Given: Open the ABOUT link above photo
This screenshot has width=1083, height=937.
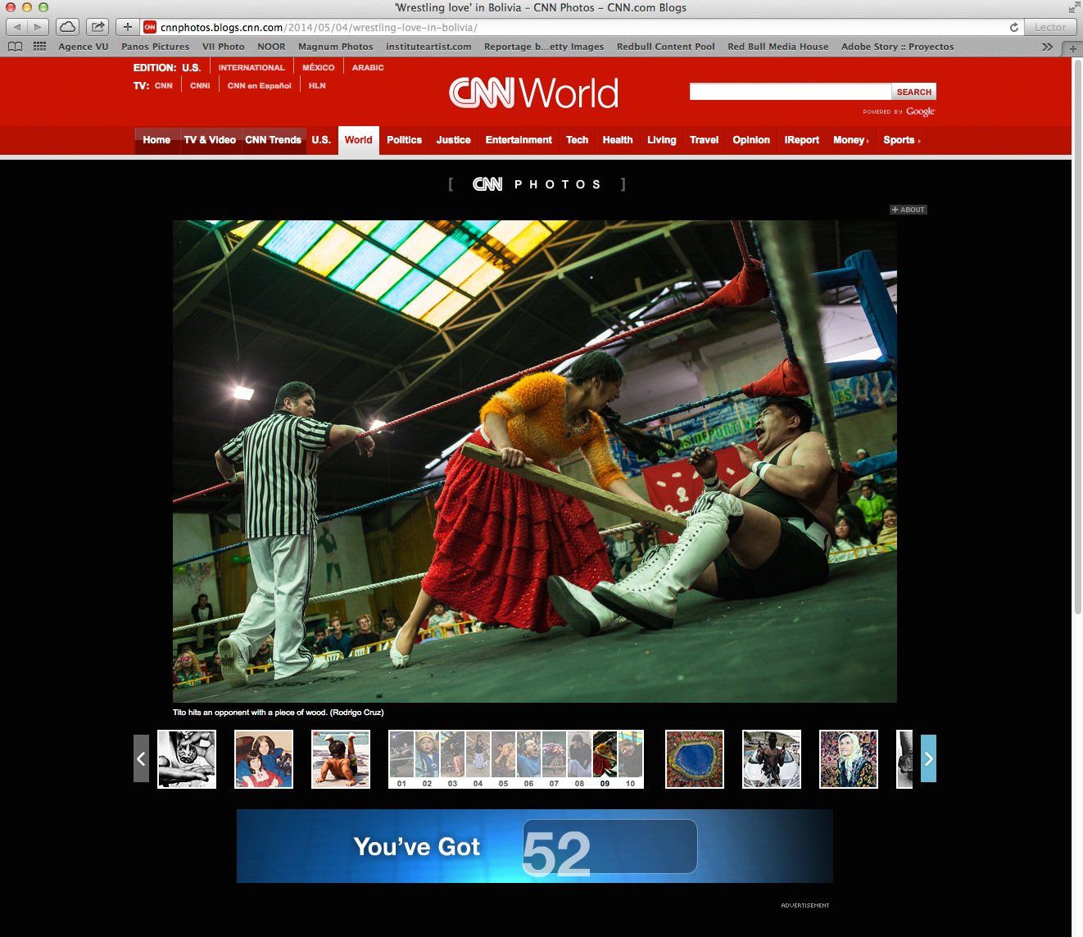Looking at the screenshot, I should pos(909,210).
